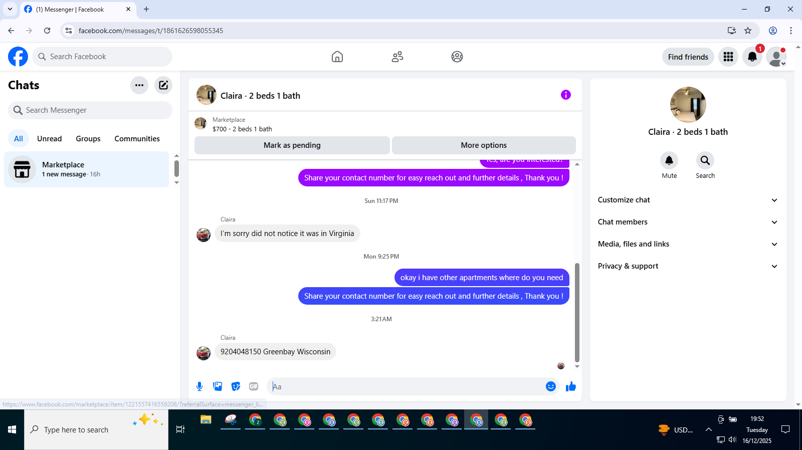Open the taskbar clock showing 19:52
802x450 pixels.
click(757, 429)
